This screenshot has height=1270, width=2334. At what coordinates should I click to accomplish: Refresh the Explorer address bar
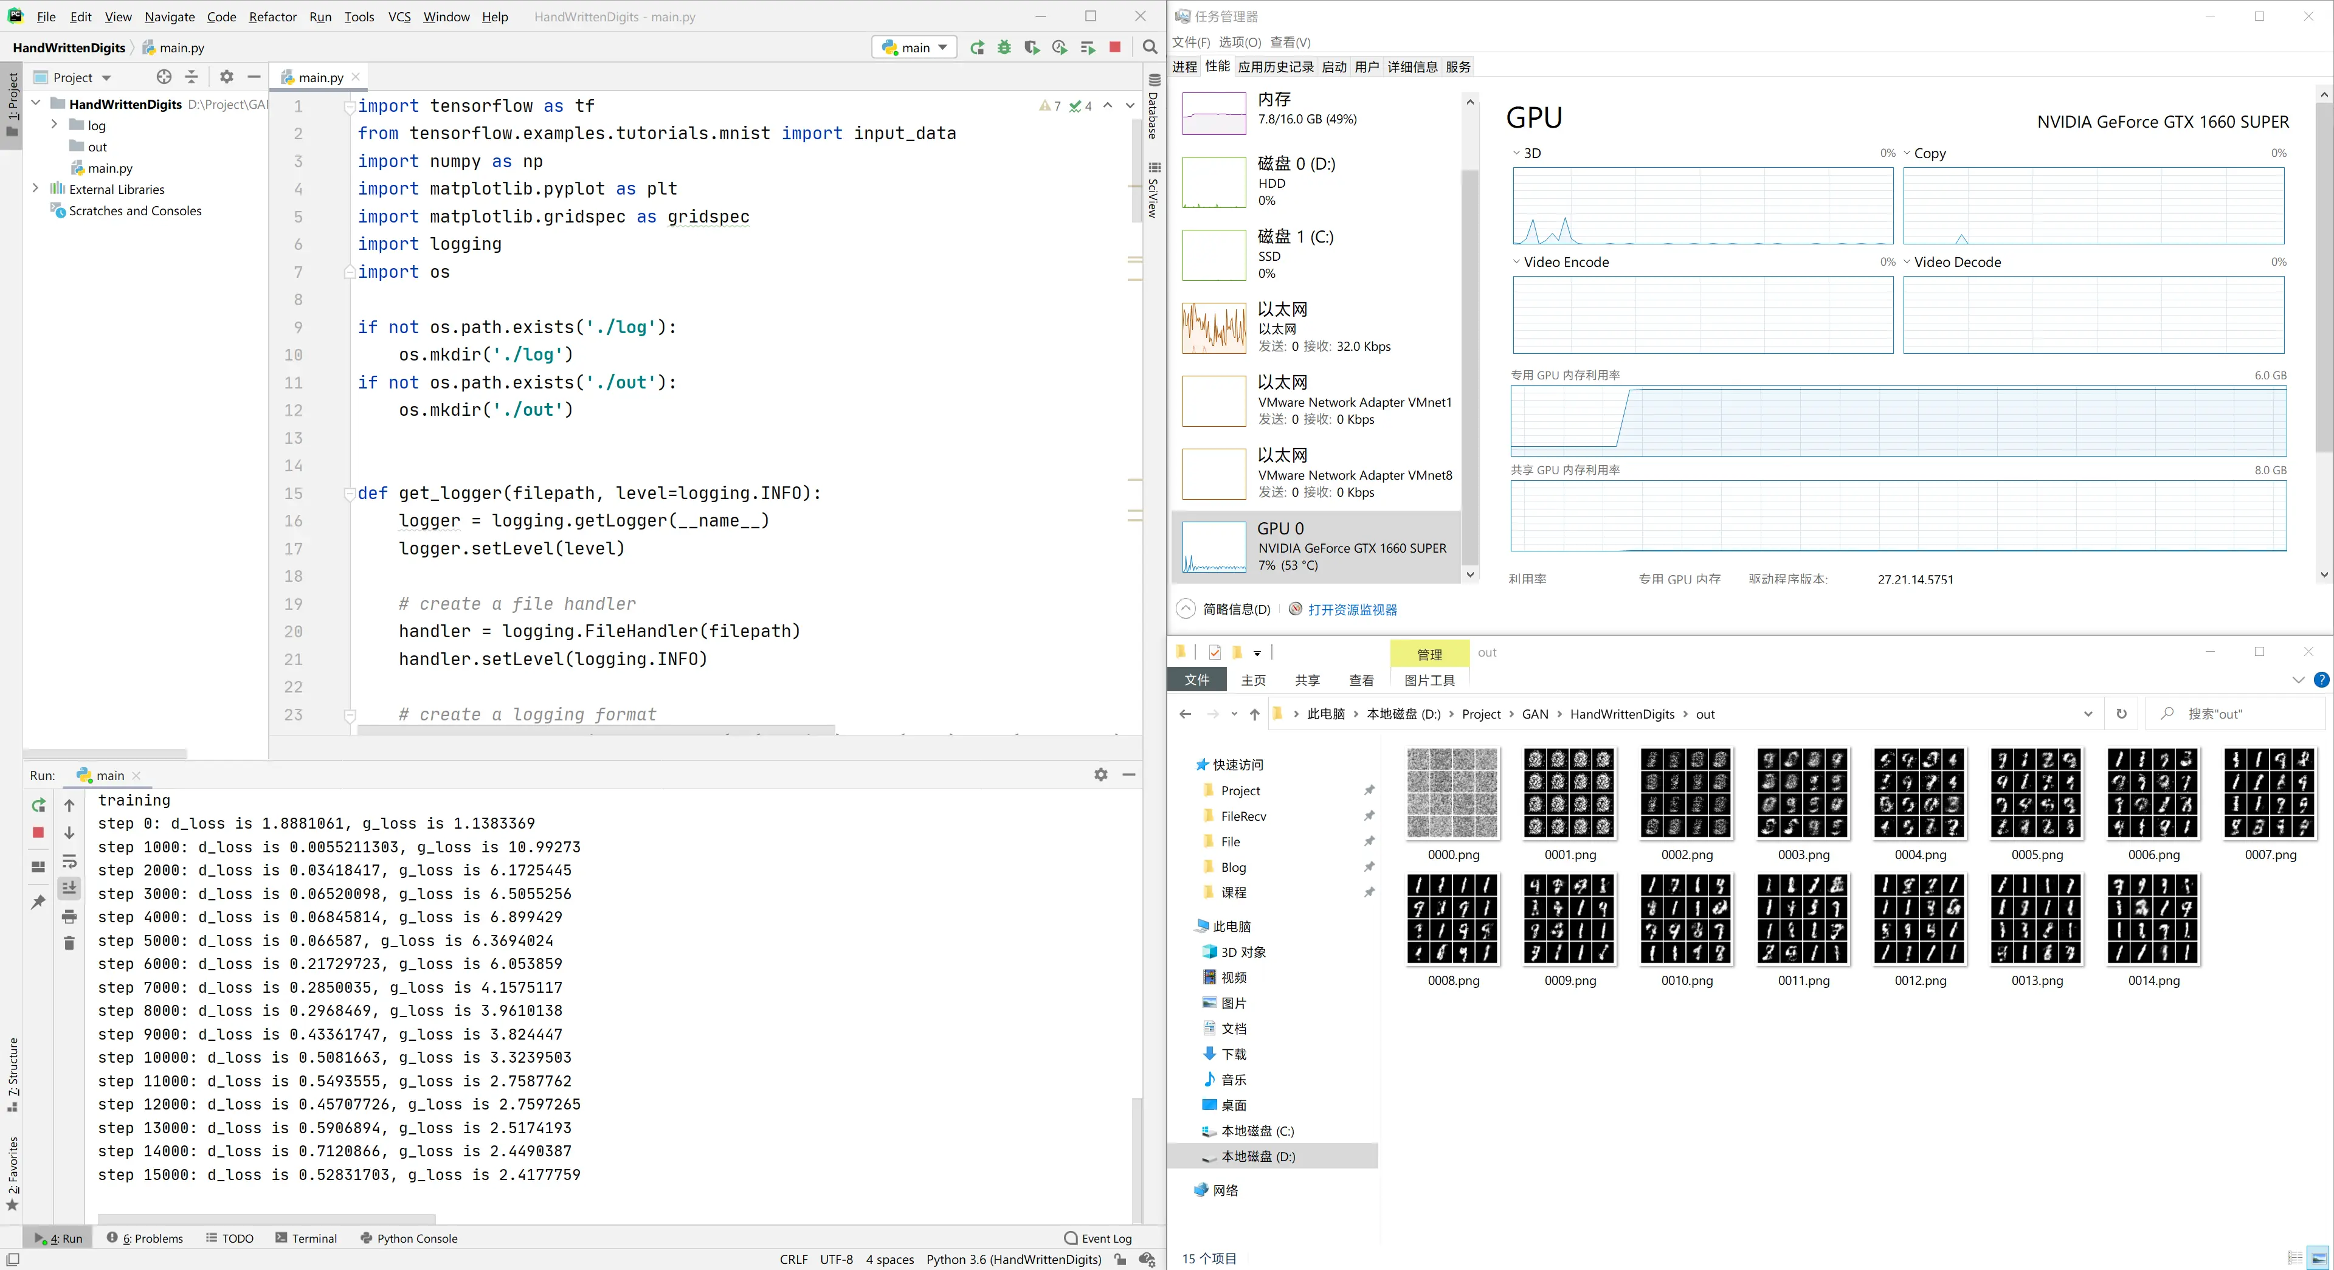tap(2121, 714)
